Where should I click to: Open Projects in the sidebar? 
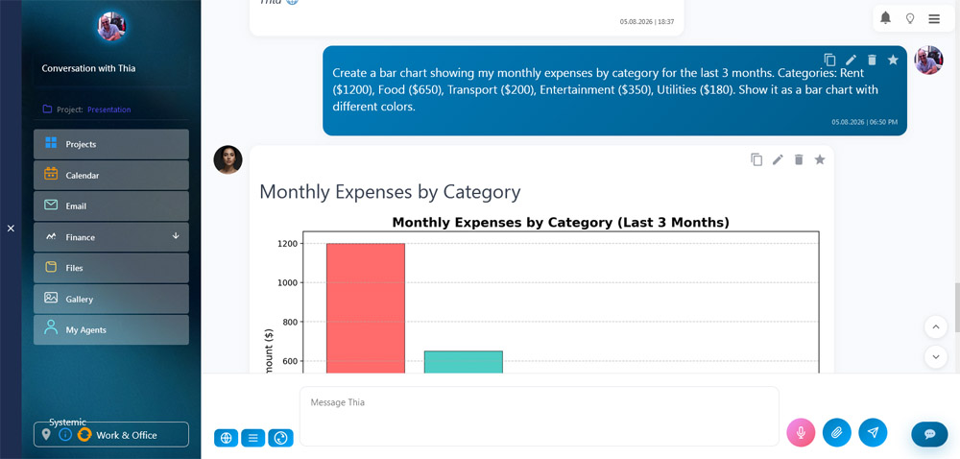click(x=110, y=144)
